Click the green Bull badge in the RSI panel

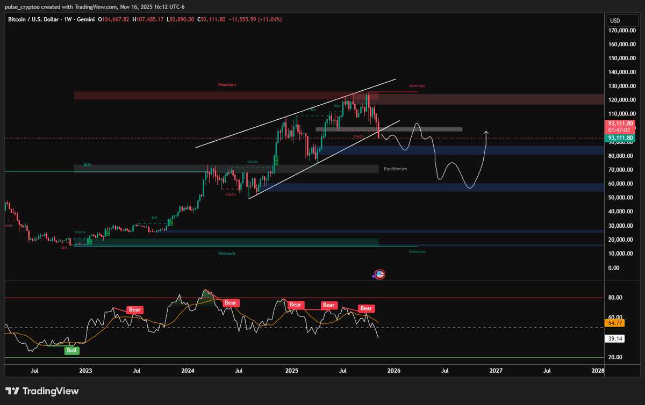click(71, 350)
